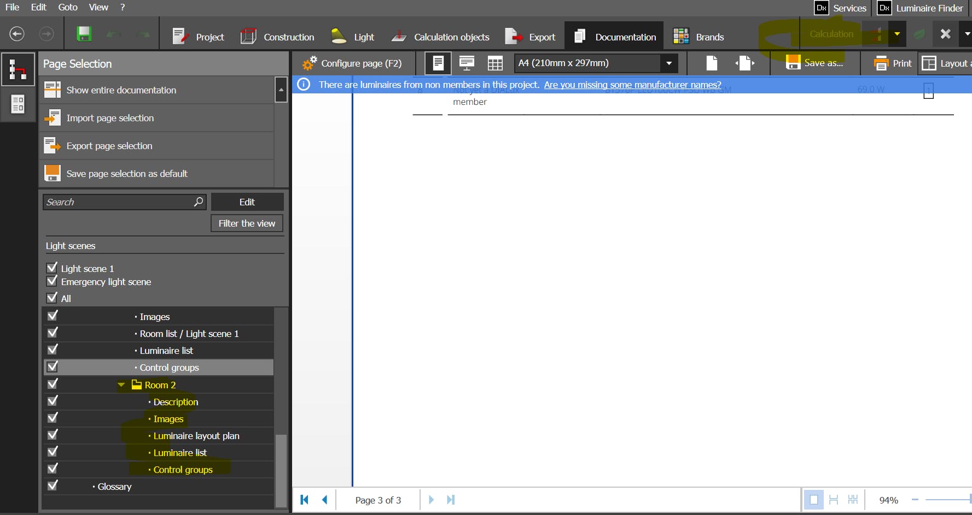Open the page selection tree sidebar icon

pyautogui.click(x=18, y=69)
